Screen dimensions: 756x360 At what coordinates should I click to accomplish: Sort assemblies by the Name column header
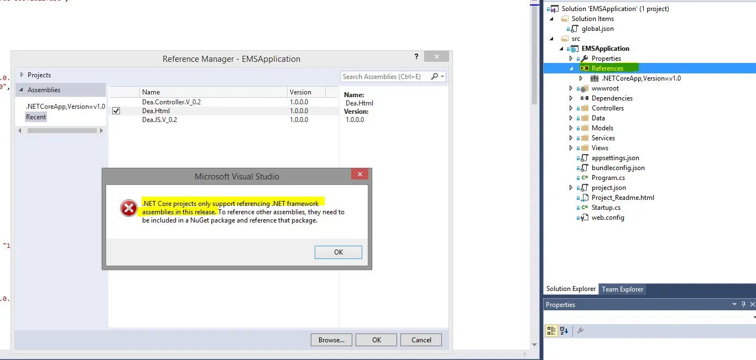[213, 92]
